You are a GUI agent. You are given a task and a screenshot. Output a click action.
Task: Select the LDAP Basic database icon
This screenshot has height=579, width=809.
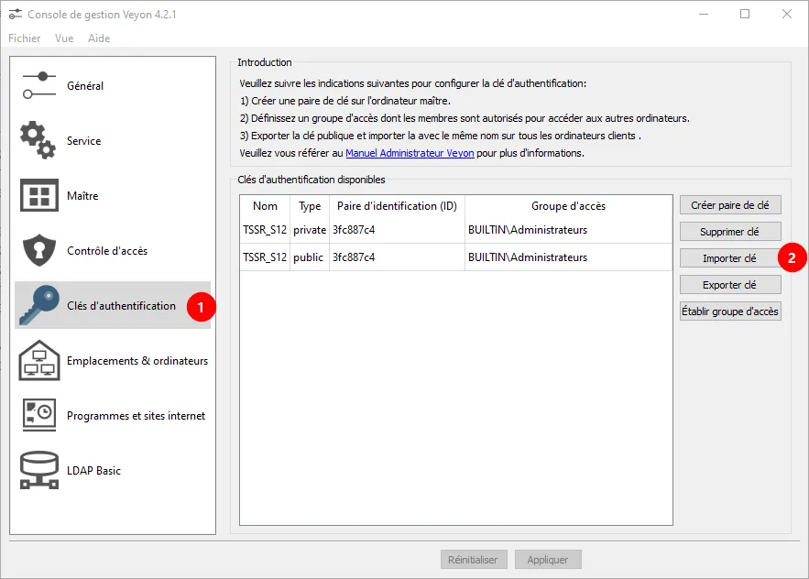(x=39, y=470)
